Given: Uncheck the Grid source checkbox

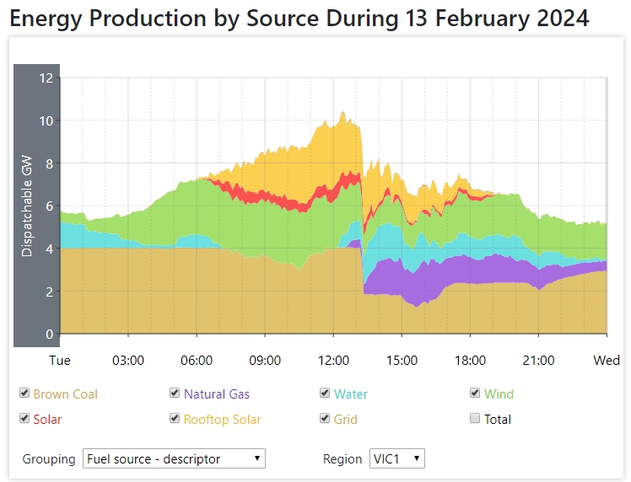Looking at the screenshot, I should click(325, 419).
